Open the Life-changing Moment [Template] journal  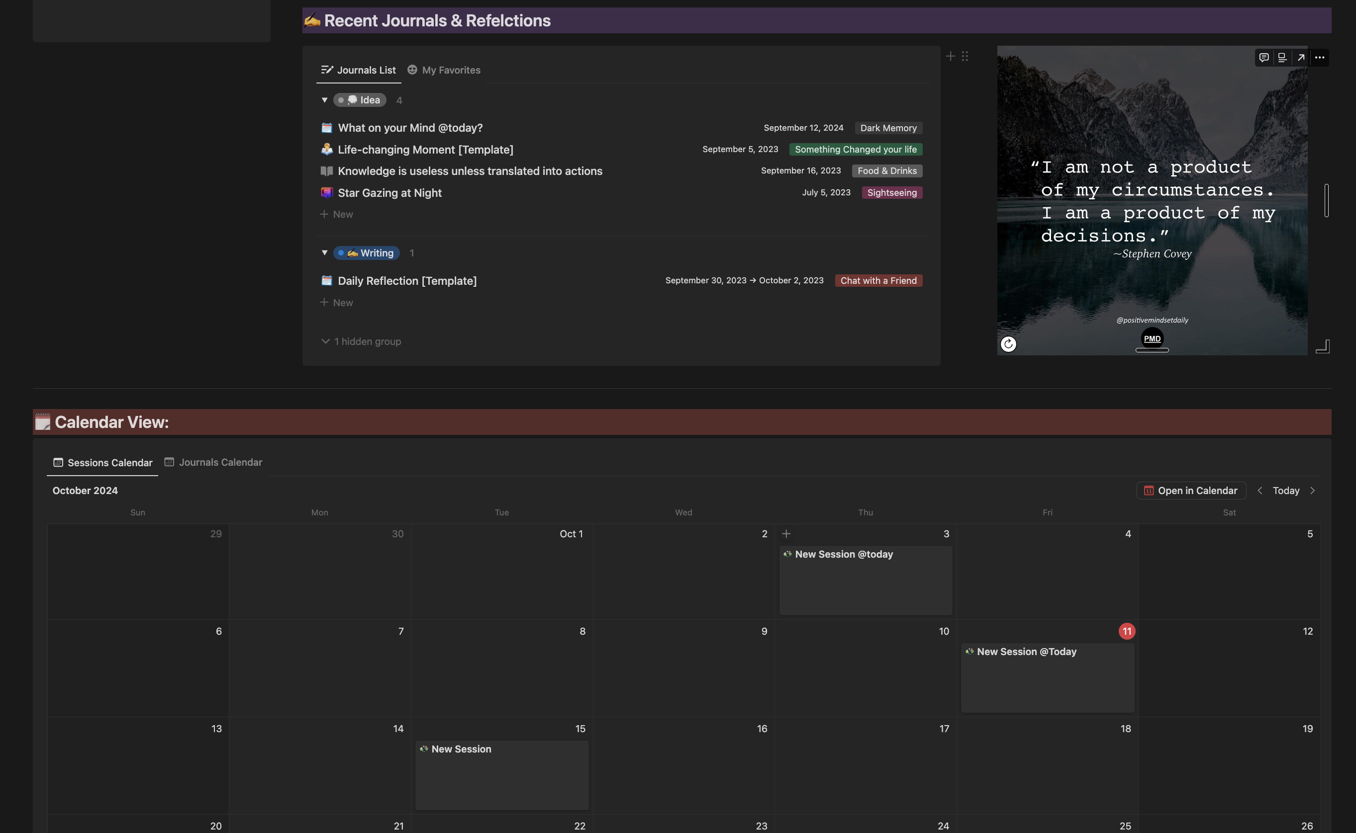pos(425,149)
